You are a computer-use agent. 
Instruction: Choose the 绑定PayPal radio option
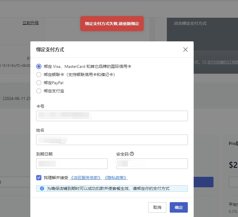coord(39,83)
